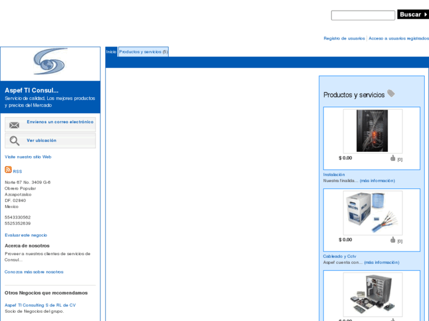Image resolution: width=429 pixels, height=321 pixels.
Task: Open Conozca más sobre nosotros link
Action: 34,272
